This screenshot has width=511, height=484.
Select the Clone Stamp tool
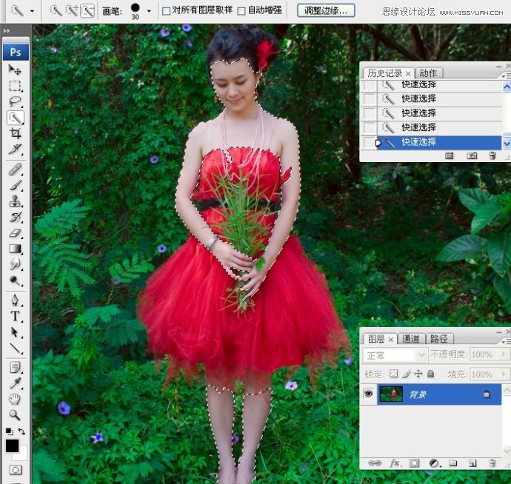point(15,201)
